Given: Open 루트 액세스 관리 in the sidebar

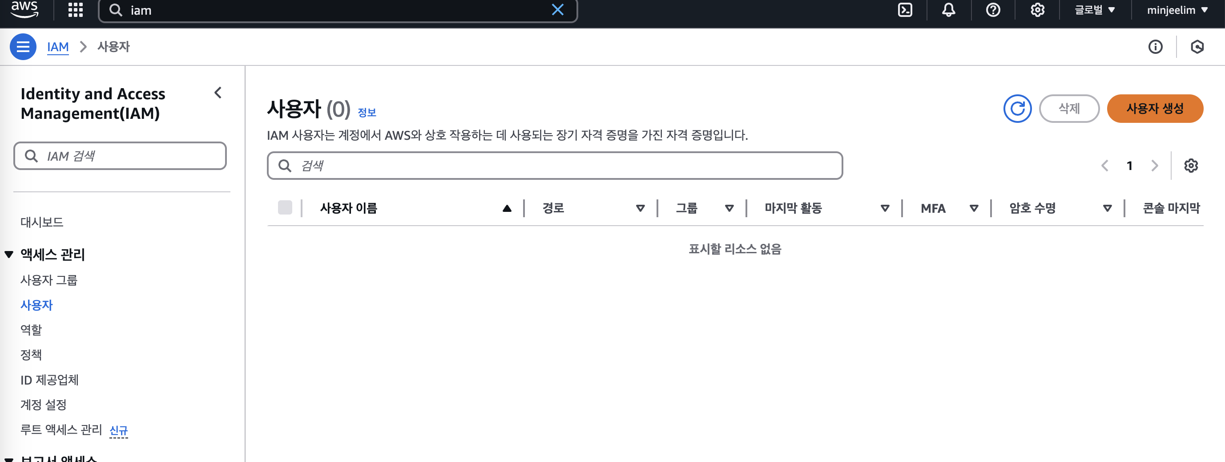Looking at the screenshot, I should 61,430.
